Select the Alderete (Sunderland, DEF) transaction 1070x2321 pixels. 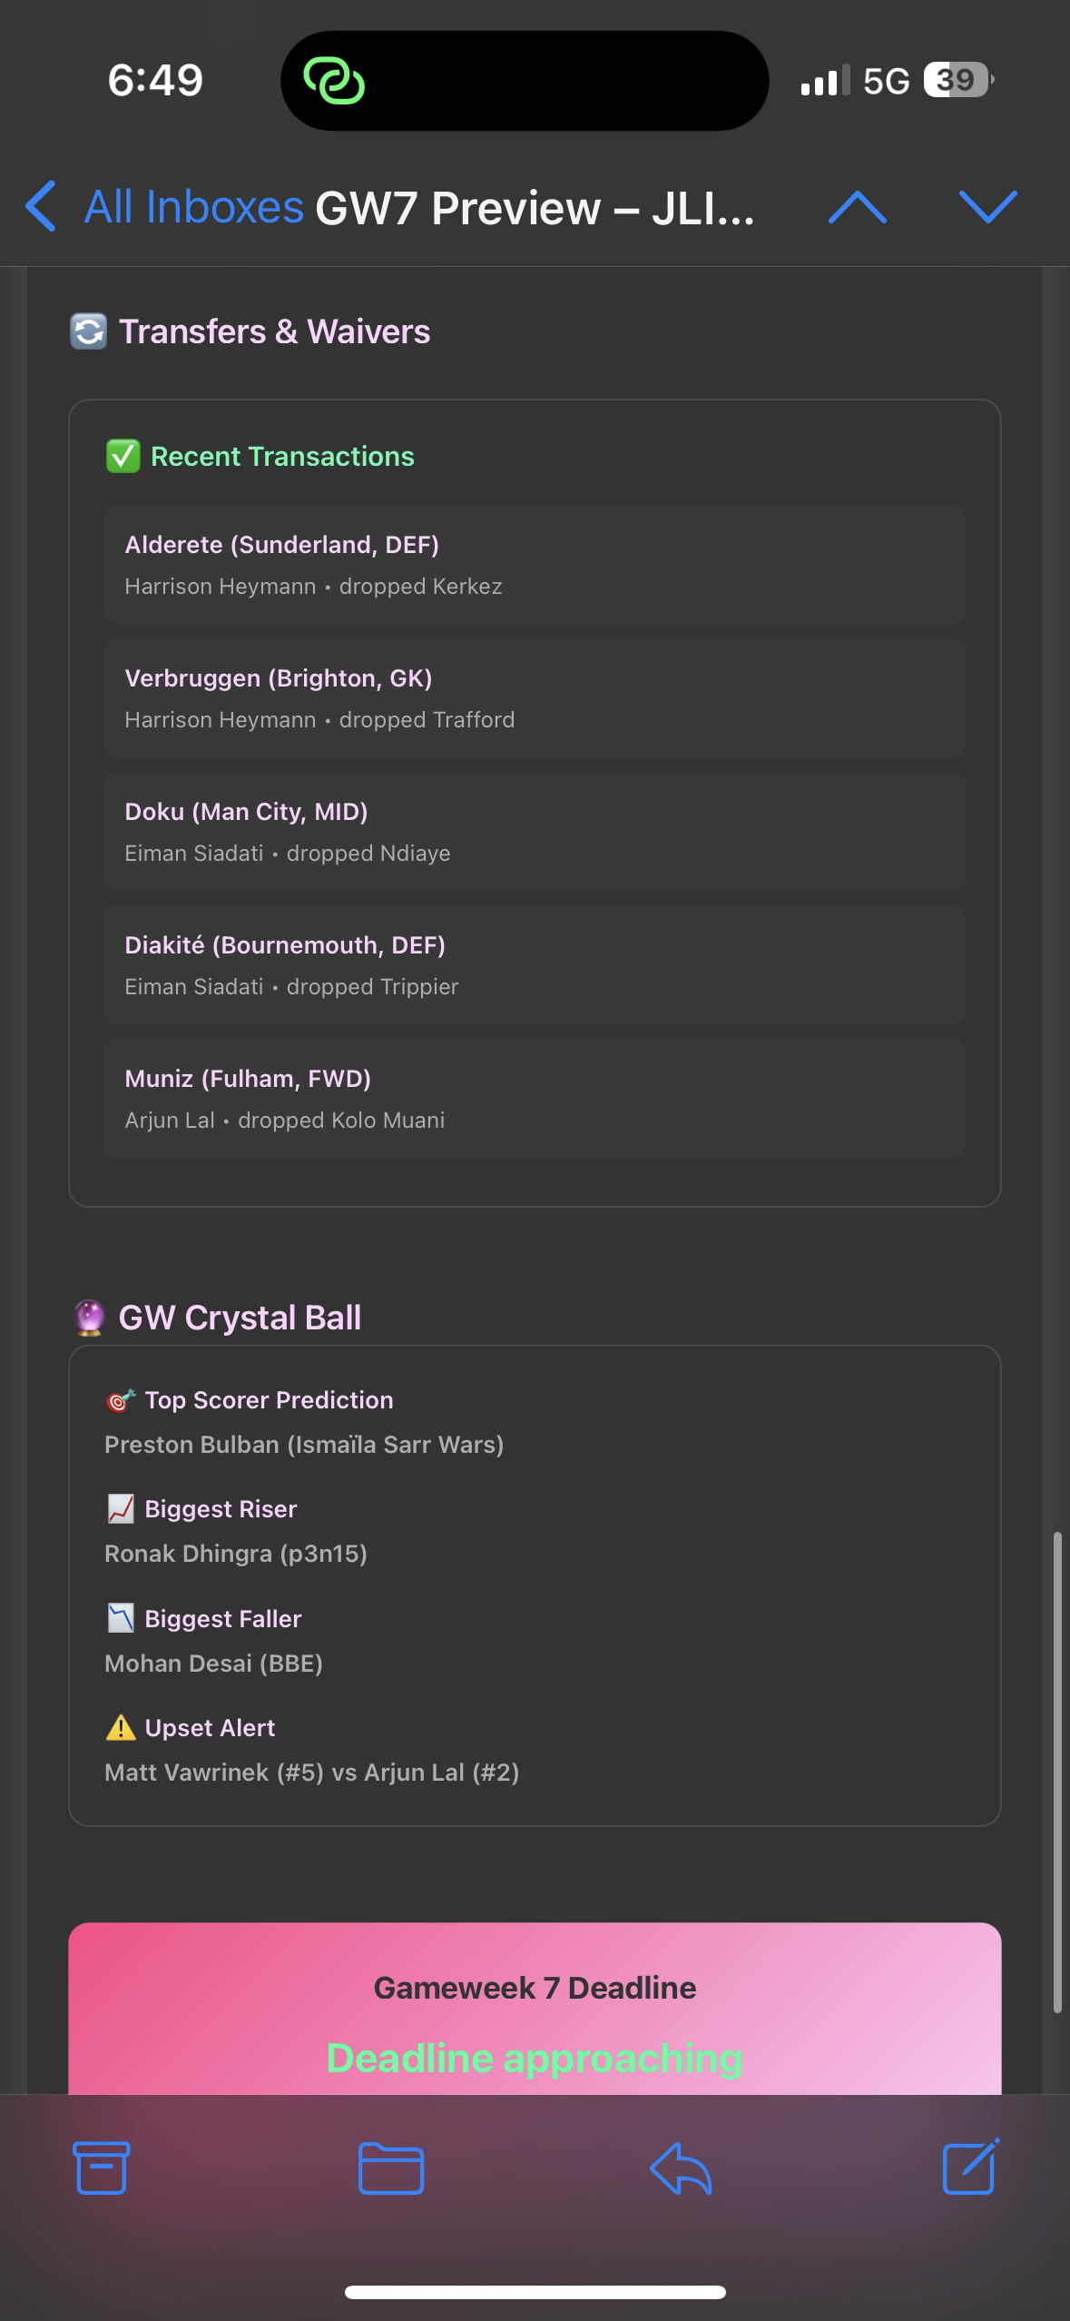534,565
